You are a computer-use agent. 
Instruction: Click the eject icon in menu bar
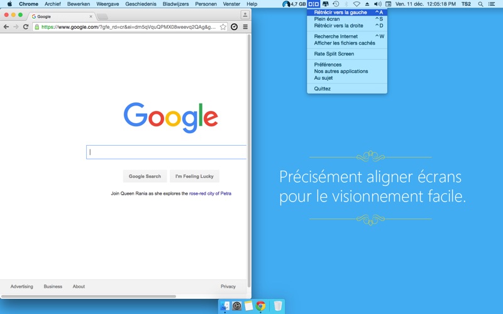[367, 4]
